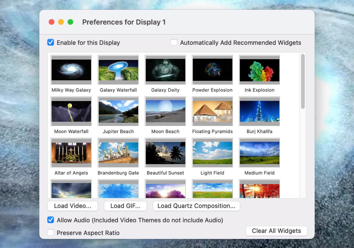
Task: Uncheck Enable for this Display
Action: (x=51, y=42)
